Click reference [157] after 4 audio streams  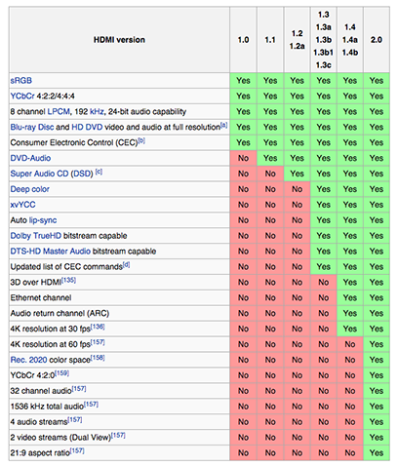pos(75,420)
